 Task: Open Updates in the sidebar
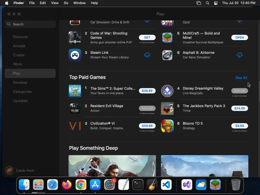tap(30, 101)
